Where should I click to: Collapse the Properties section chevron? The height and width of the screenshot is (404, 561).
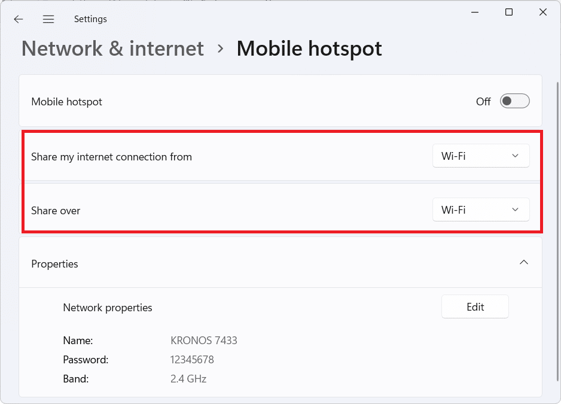tap(524, 263)
